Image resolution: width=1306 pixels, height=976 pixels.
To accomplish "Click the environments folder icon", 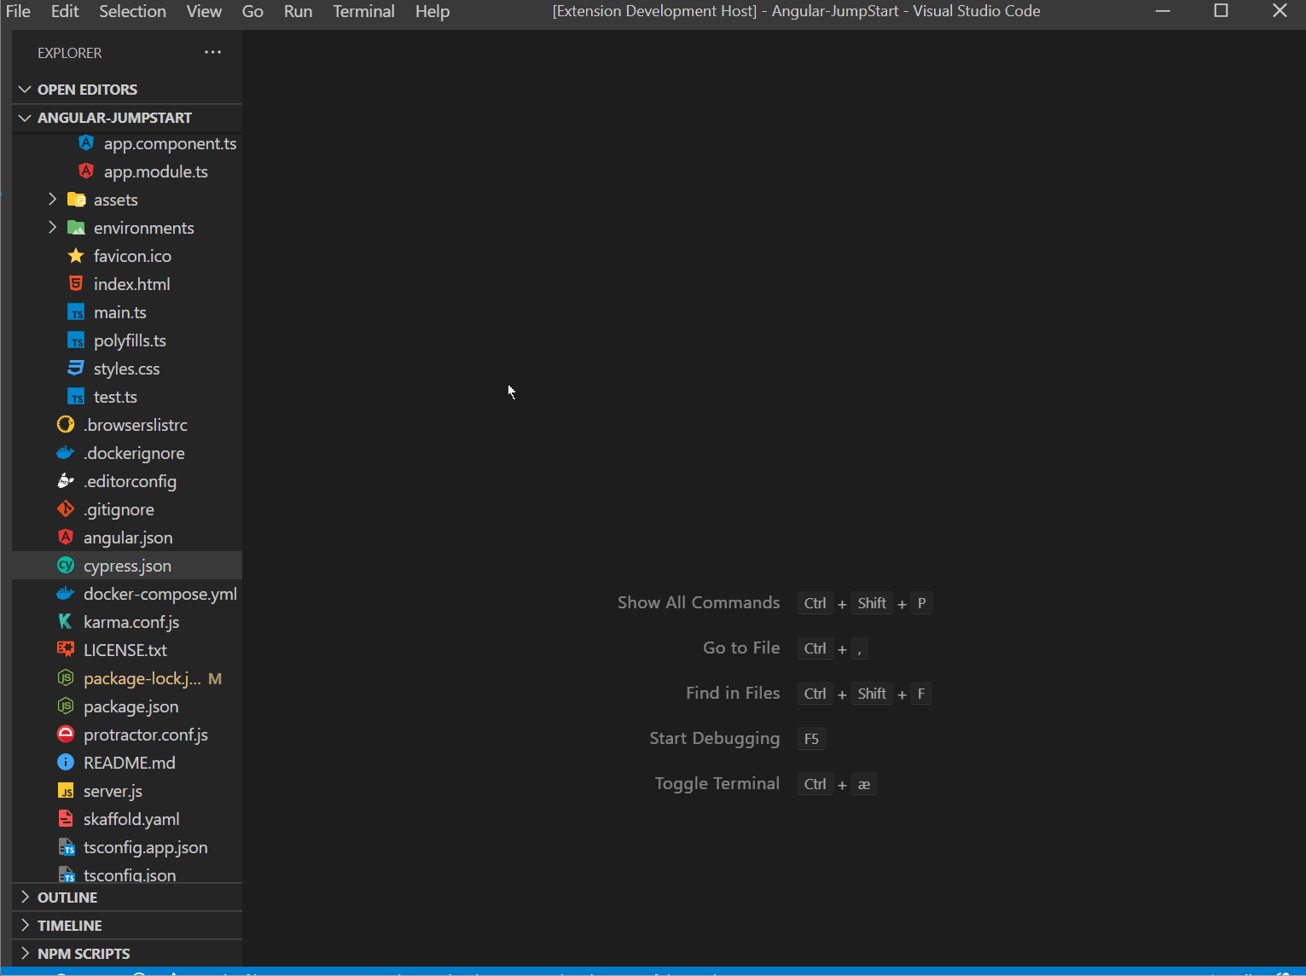I will pyautogui.click(x=76, y=228).
